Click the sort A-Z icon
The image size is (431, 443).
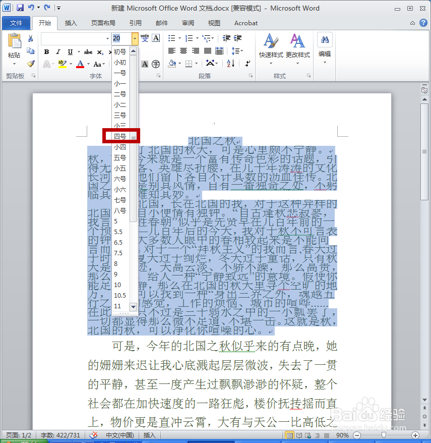(229, 63)
